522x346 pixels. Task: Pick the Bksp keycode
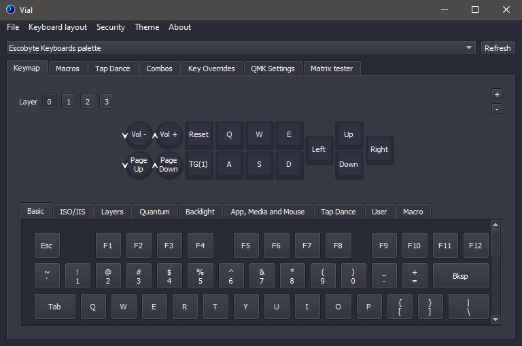pyautogui.click(x=460, y=276)
